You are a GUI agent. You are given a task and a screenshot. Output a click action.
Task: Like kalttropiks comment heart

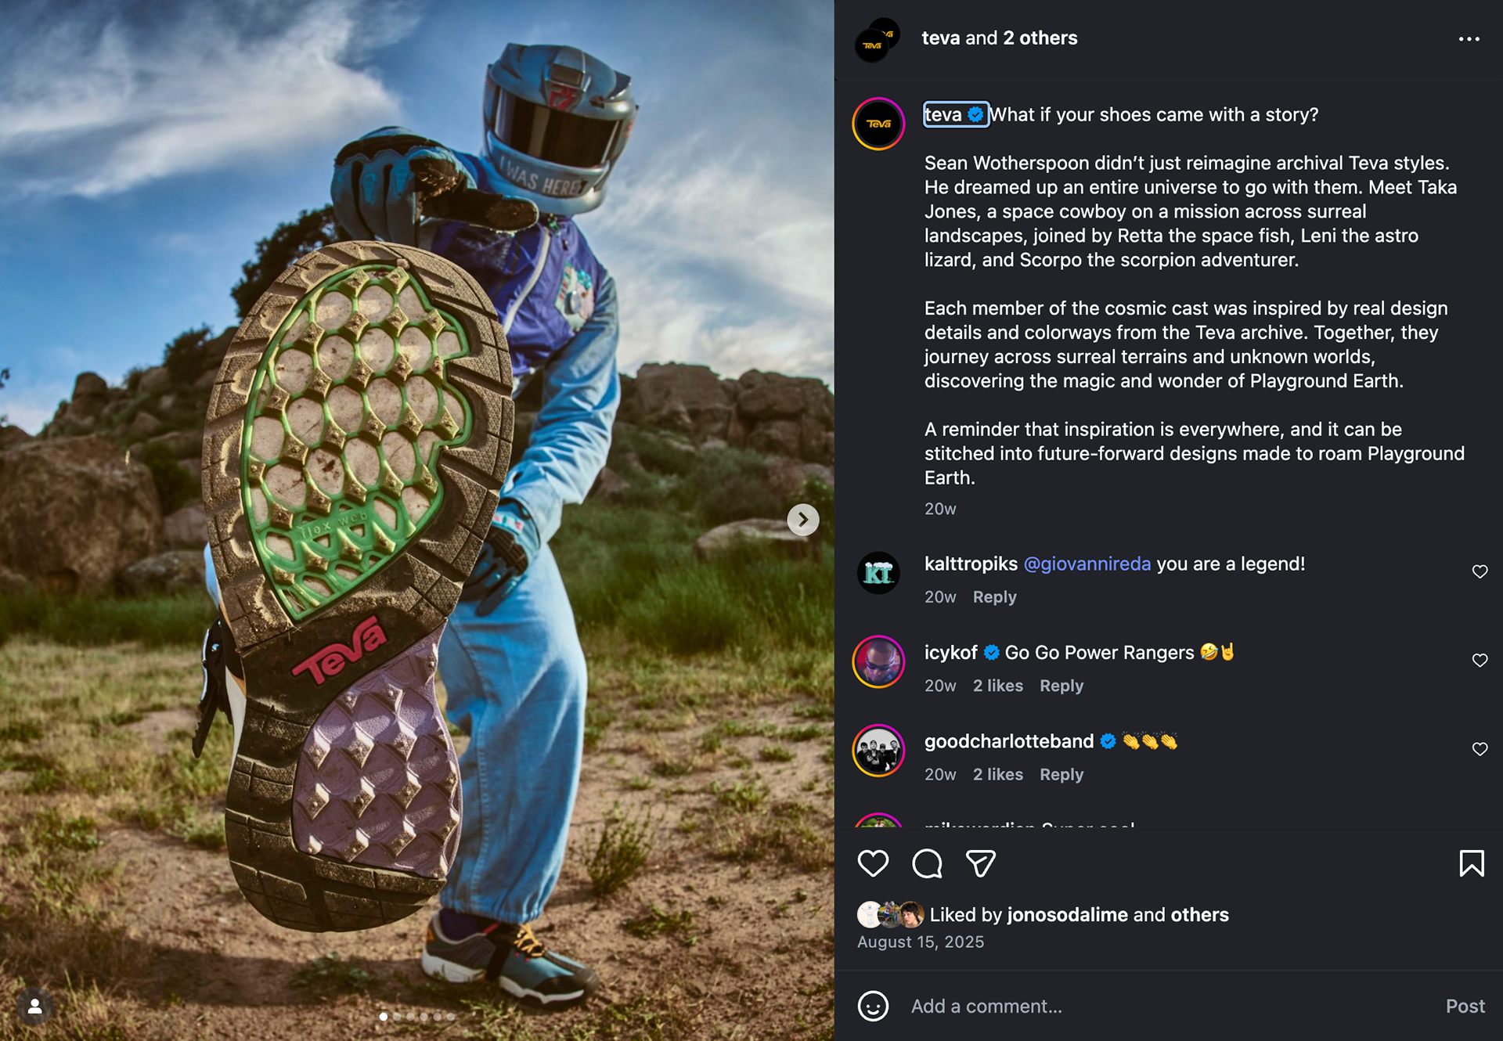pos(1480,571)
